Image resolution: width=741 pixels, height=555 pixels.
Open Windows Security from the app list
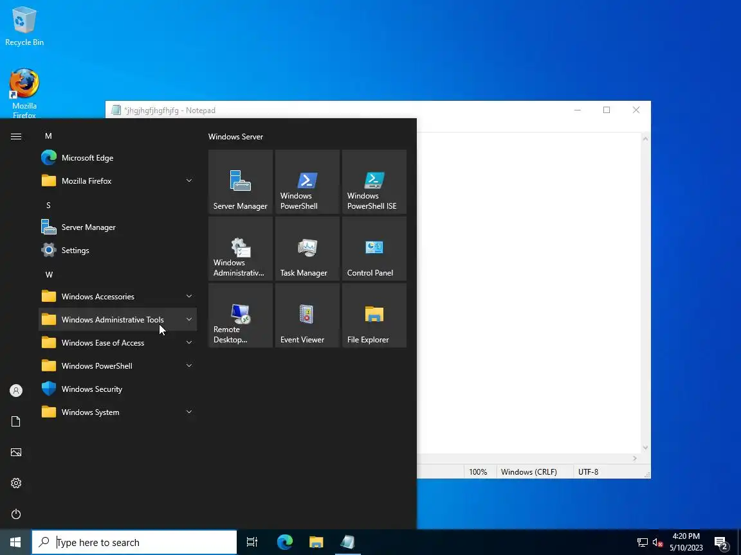coord(118,389)
